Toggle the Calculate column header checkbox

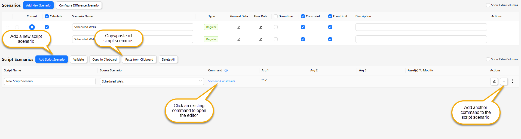pos(47,16)
